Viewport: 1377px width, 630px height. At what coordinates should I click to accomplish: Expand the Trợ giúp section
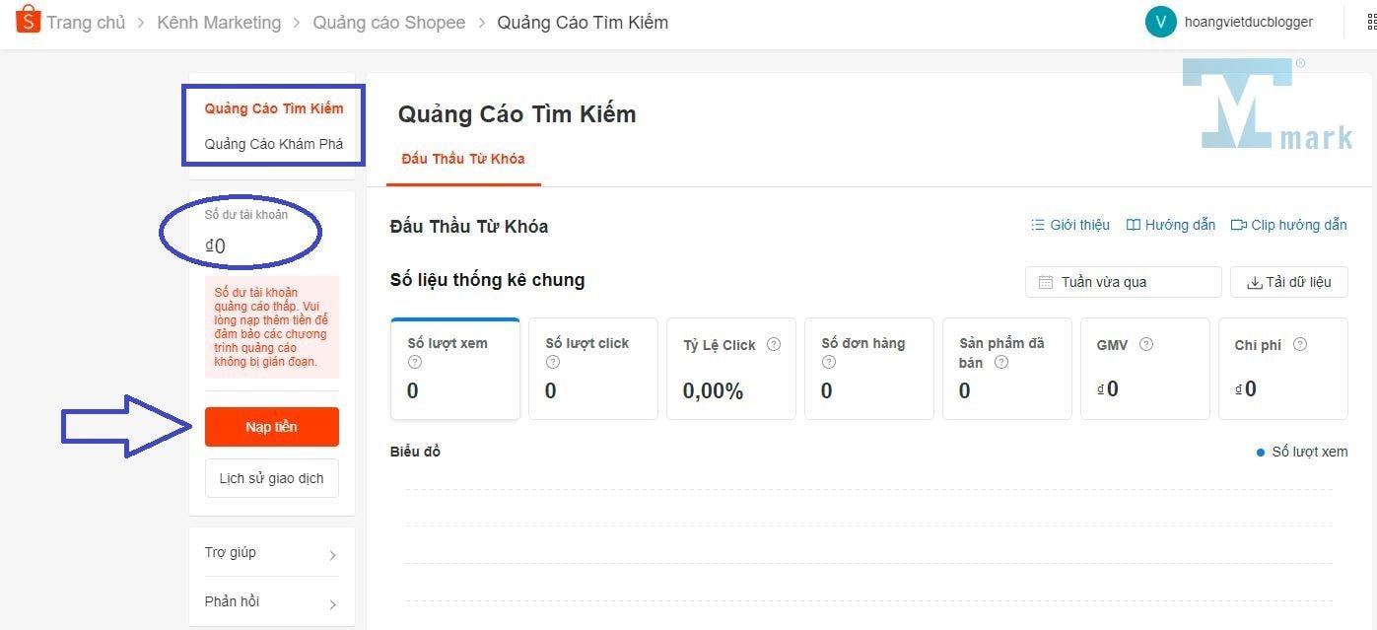[271, 553]
